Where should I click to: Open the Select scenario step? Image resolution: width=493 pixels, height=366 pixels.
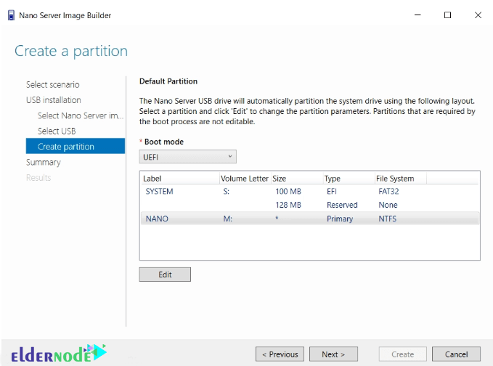(52, 84)
